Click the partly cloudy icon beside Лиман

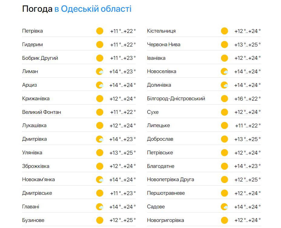tap(100, 71)
